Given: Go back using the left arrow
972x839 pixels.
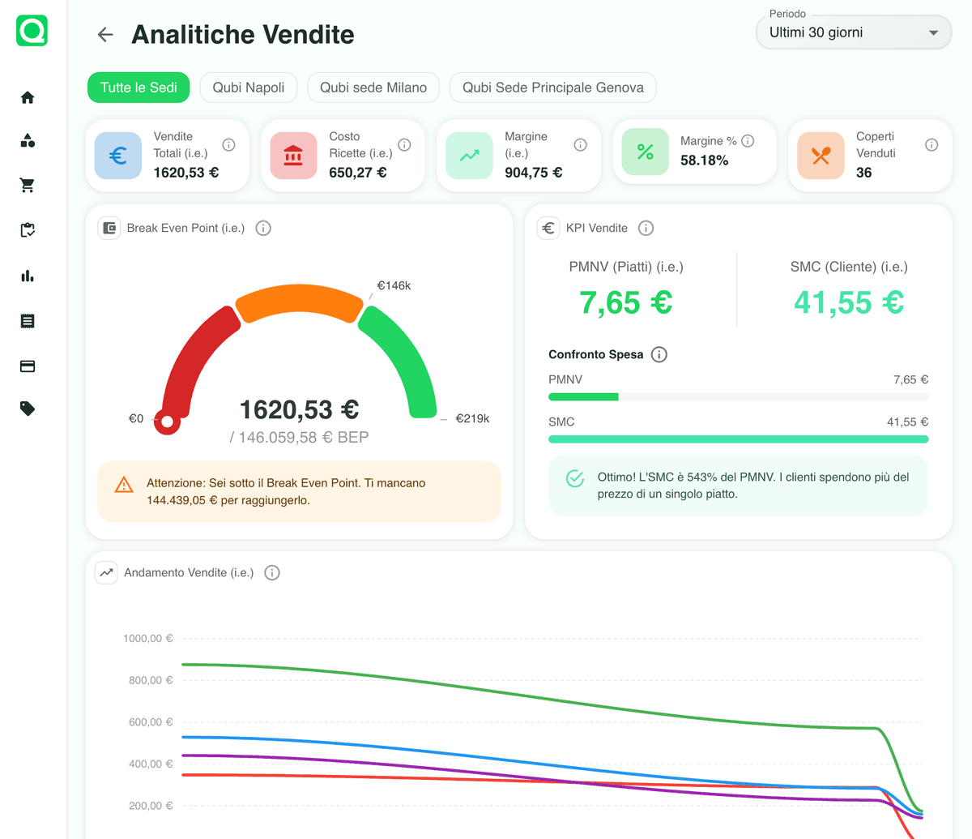Looking at the screenshot, I should (x=105, y=34).
